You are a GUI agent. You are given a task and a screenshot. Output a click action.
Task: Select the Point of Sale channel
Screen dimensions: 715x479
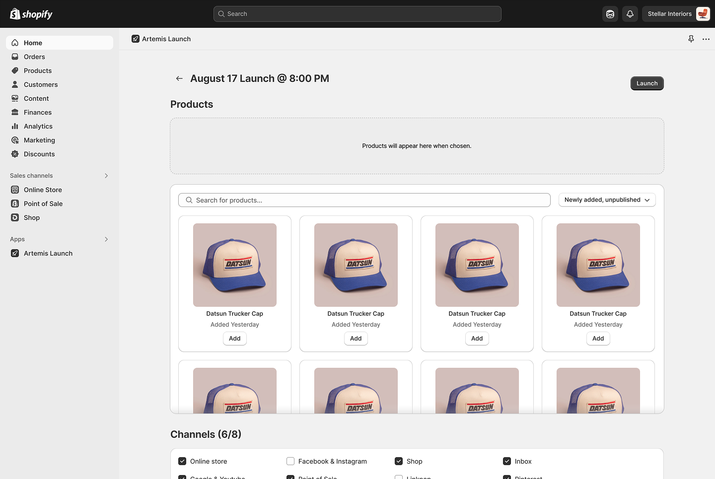[x=43, y=204]
